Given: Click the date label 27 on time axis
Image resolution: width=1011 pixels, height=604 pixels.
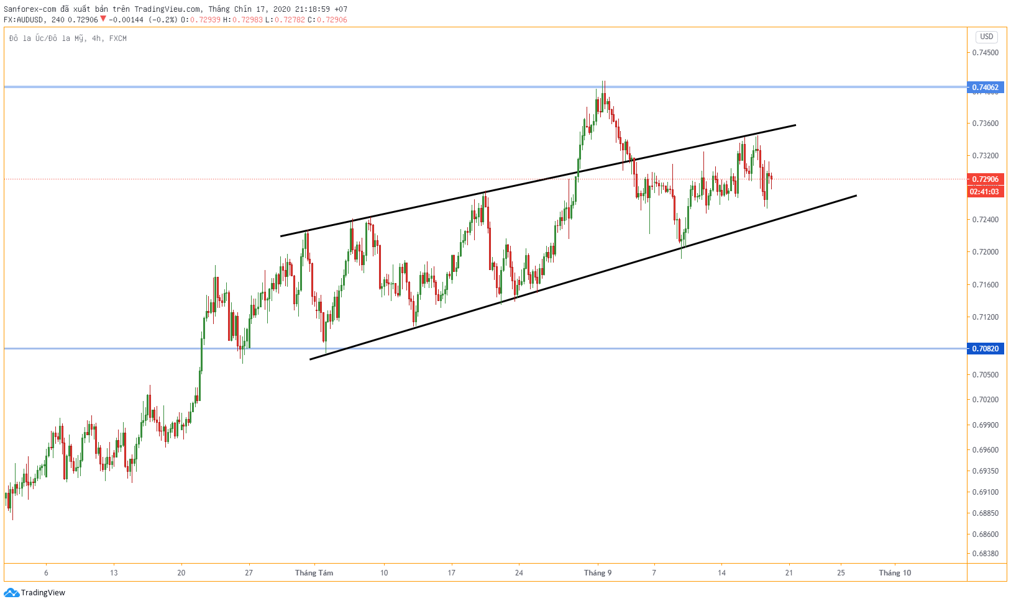Looking at the screenshot, I should 249,573.
